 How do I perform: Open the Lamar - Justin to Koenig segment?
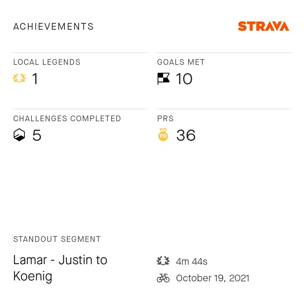click(60, 268)
